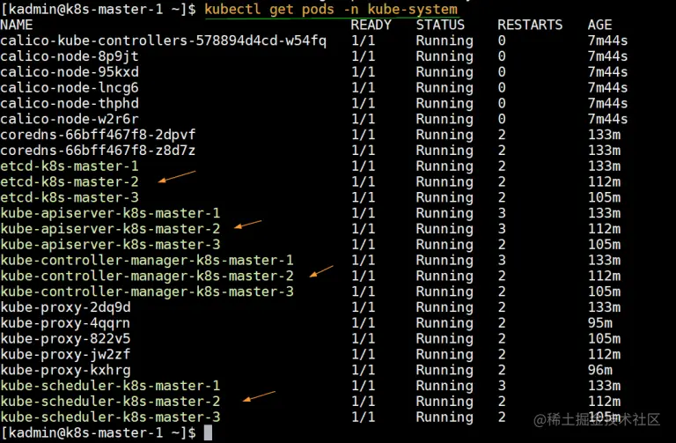The image size is (676, 443).
Task: Click restart count 3 for kube-scheduler-k8s-master-1
Action: tap(502, 386)
